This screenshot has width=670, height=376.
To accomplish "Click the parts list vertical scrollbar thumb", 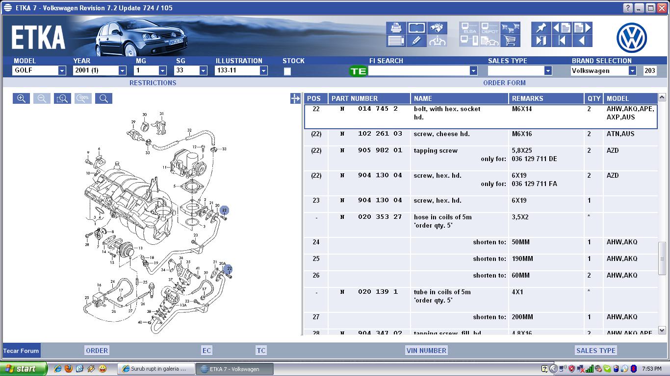I will [x=663, y=258].
